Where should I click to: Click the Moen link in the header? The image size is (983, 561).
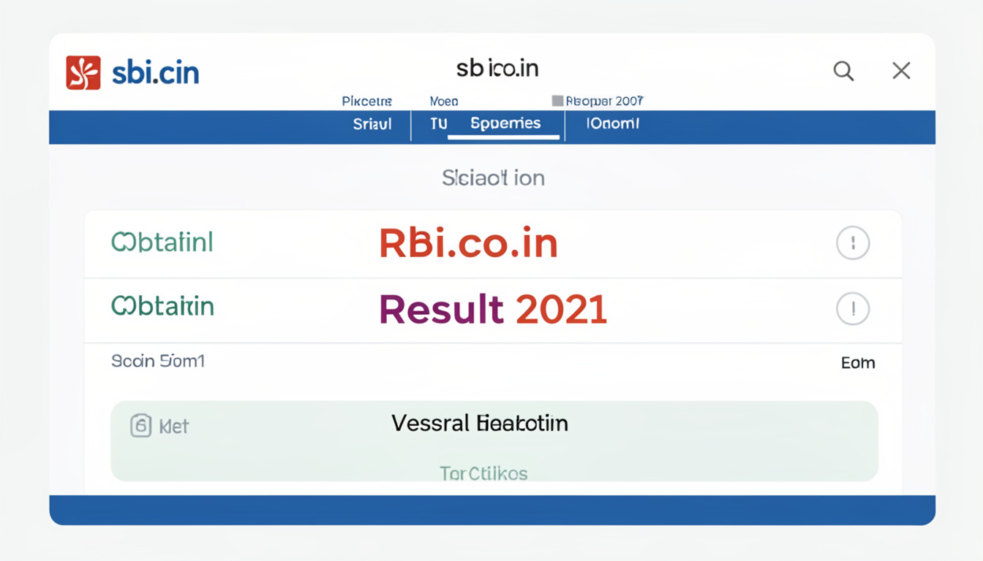pos(443,100)
